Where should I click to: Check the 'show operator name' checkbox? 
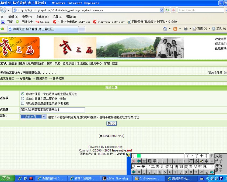coord(23,103)
